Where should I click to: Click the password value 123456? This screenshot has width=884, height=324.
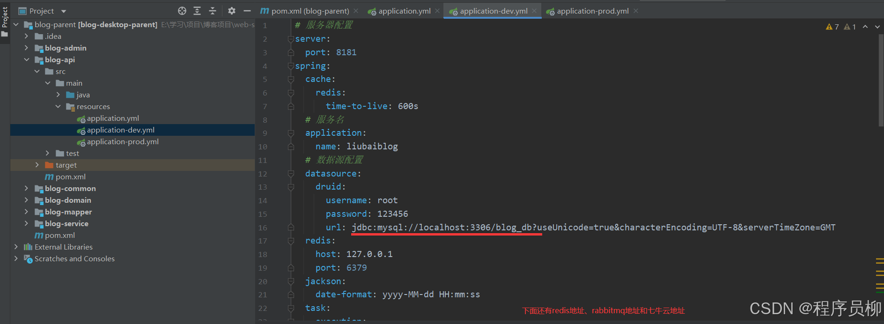393,214
